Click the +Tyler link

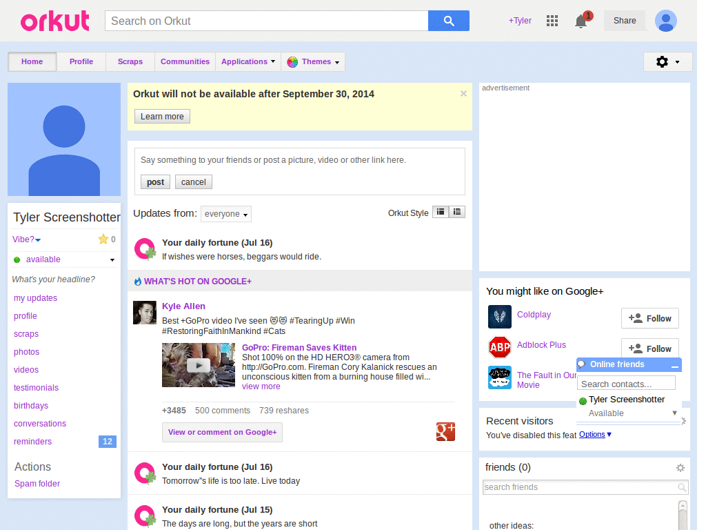pos(520,21)
